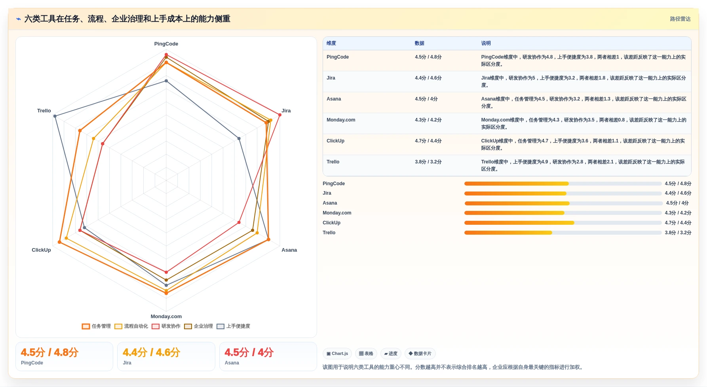Click the chart title heading 六类工具

coord(127,19)
